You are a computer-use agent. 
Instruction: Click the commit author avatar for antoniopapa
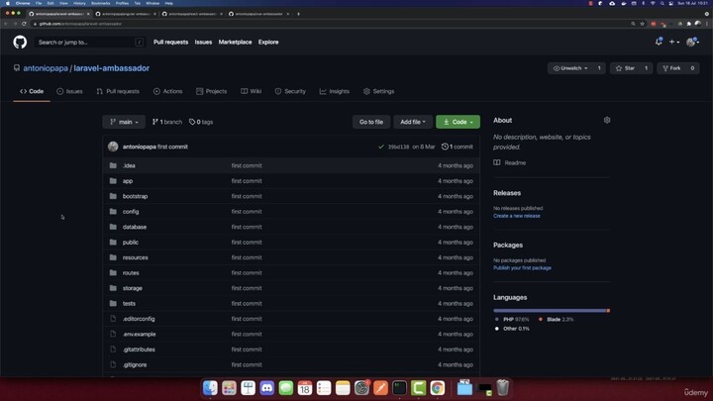113,147
